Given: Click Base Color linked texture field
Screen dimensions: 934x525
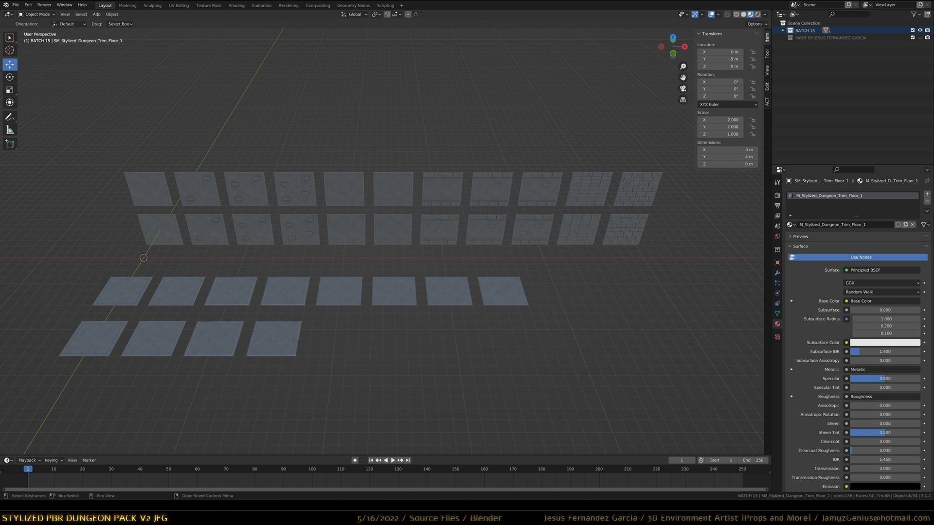Looking at the screenshot, I should tap(882, 301).
